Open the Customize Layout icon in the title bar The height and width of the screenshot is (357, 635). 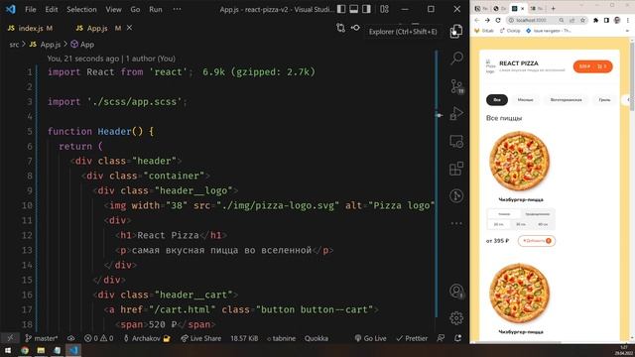click(x=384, y=9)
